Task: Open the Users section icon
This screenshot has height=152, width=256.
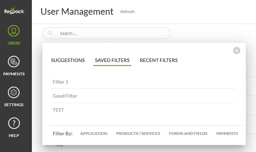Action: 14,31
